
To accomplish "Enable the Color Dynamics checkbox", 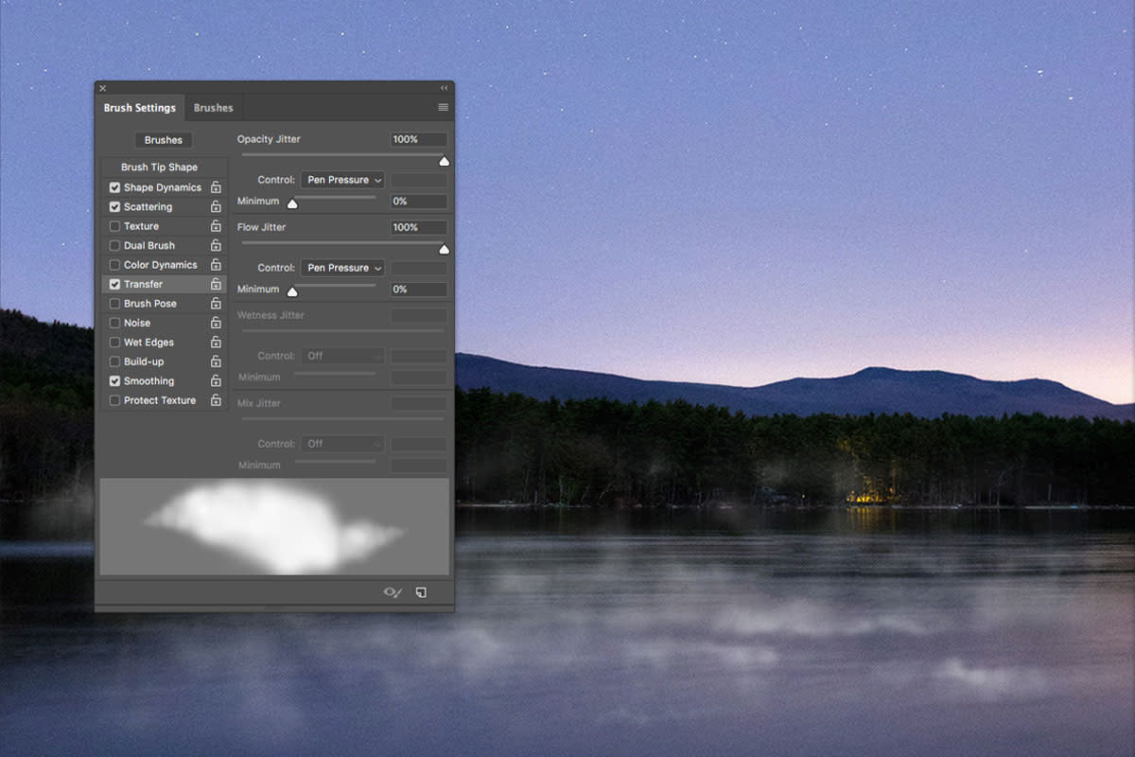I will point(114,265).
